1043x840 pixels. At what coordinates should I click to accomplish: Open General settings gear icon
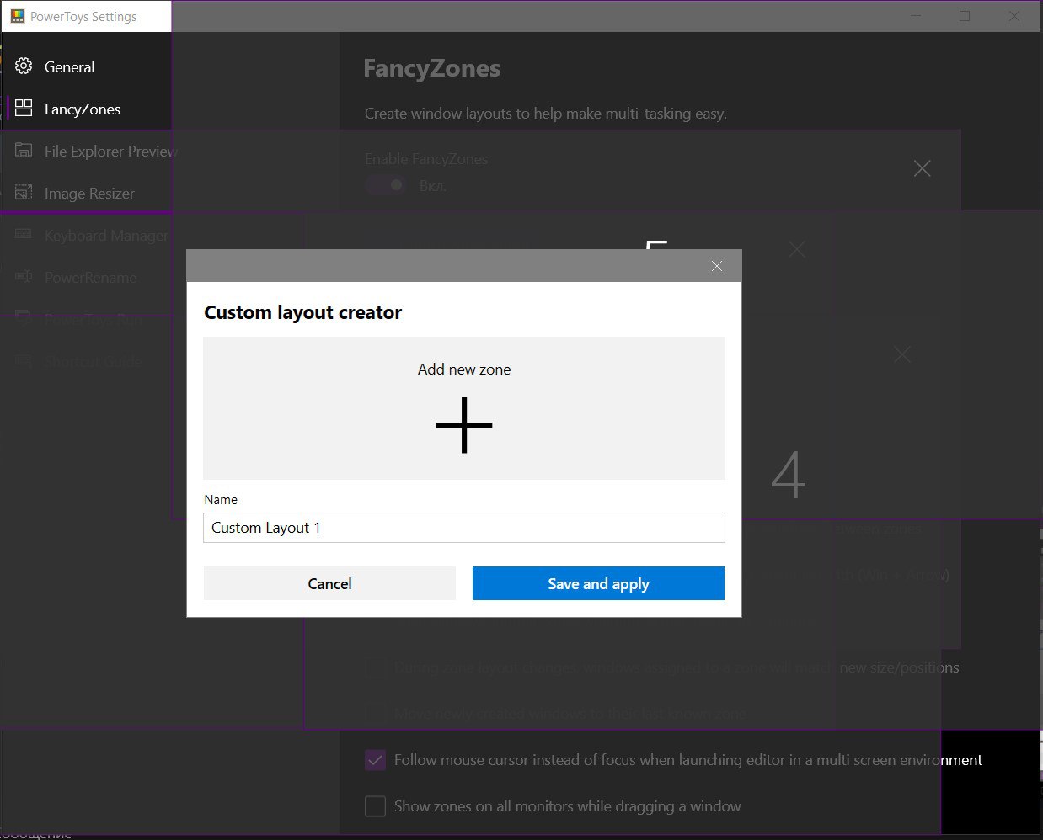coord(24,66)
